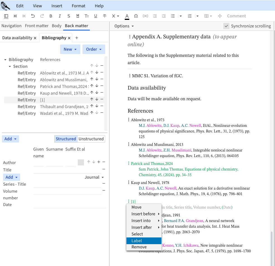This screenshot has height=266, width=275.
Task: Toggle bold formatting in toolbar
Action: (51, 16)
